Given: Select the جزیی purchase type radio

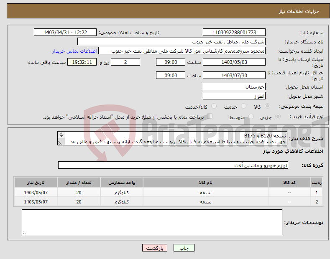Looking at the screenshot, I should point(278,117).
